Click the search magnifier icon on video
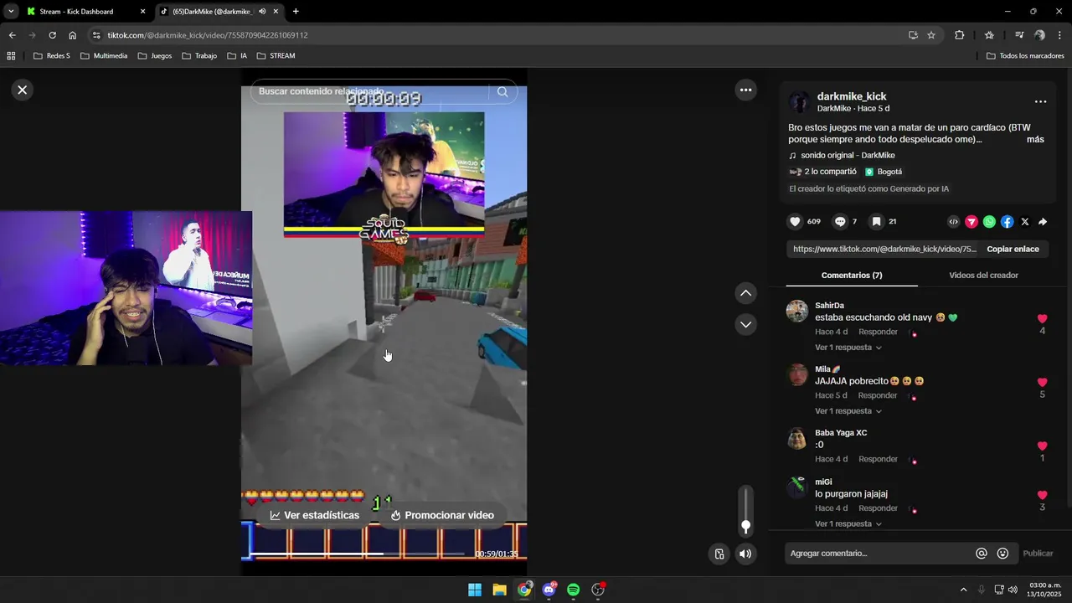The width and height of the screenshot is (1072, 603). tap(502, 92)
